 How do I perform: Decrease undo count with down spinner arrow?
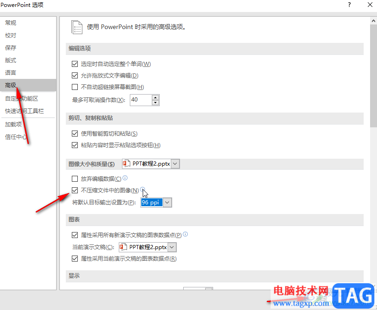[x=156, y=102]
